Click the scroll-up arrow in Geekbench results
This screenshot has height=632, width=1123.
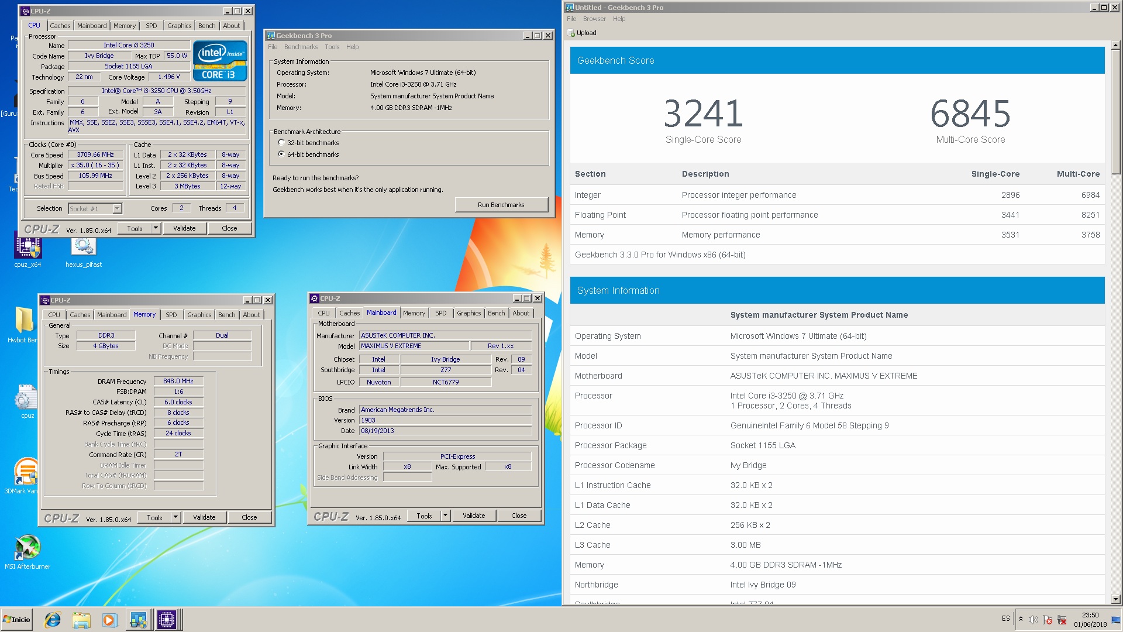pos(1115,45)
